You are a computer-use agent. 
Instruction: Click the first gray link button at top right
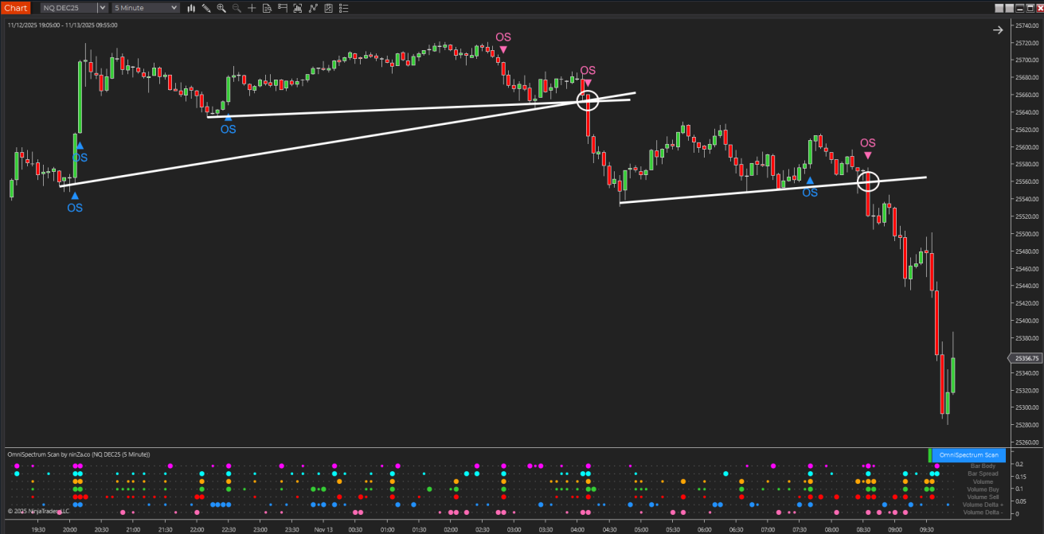(999, 8)
